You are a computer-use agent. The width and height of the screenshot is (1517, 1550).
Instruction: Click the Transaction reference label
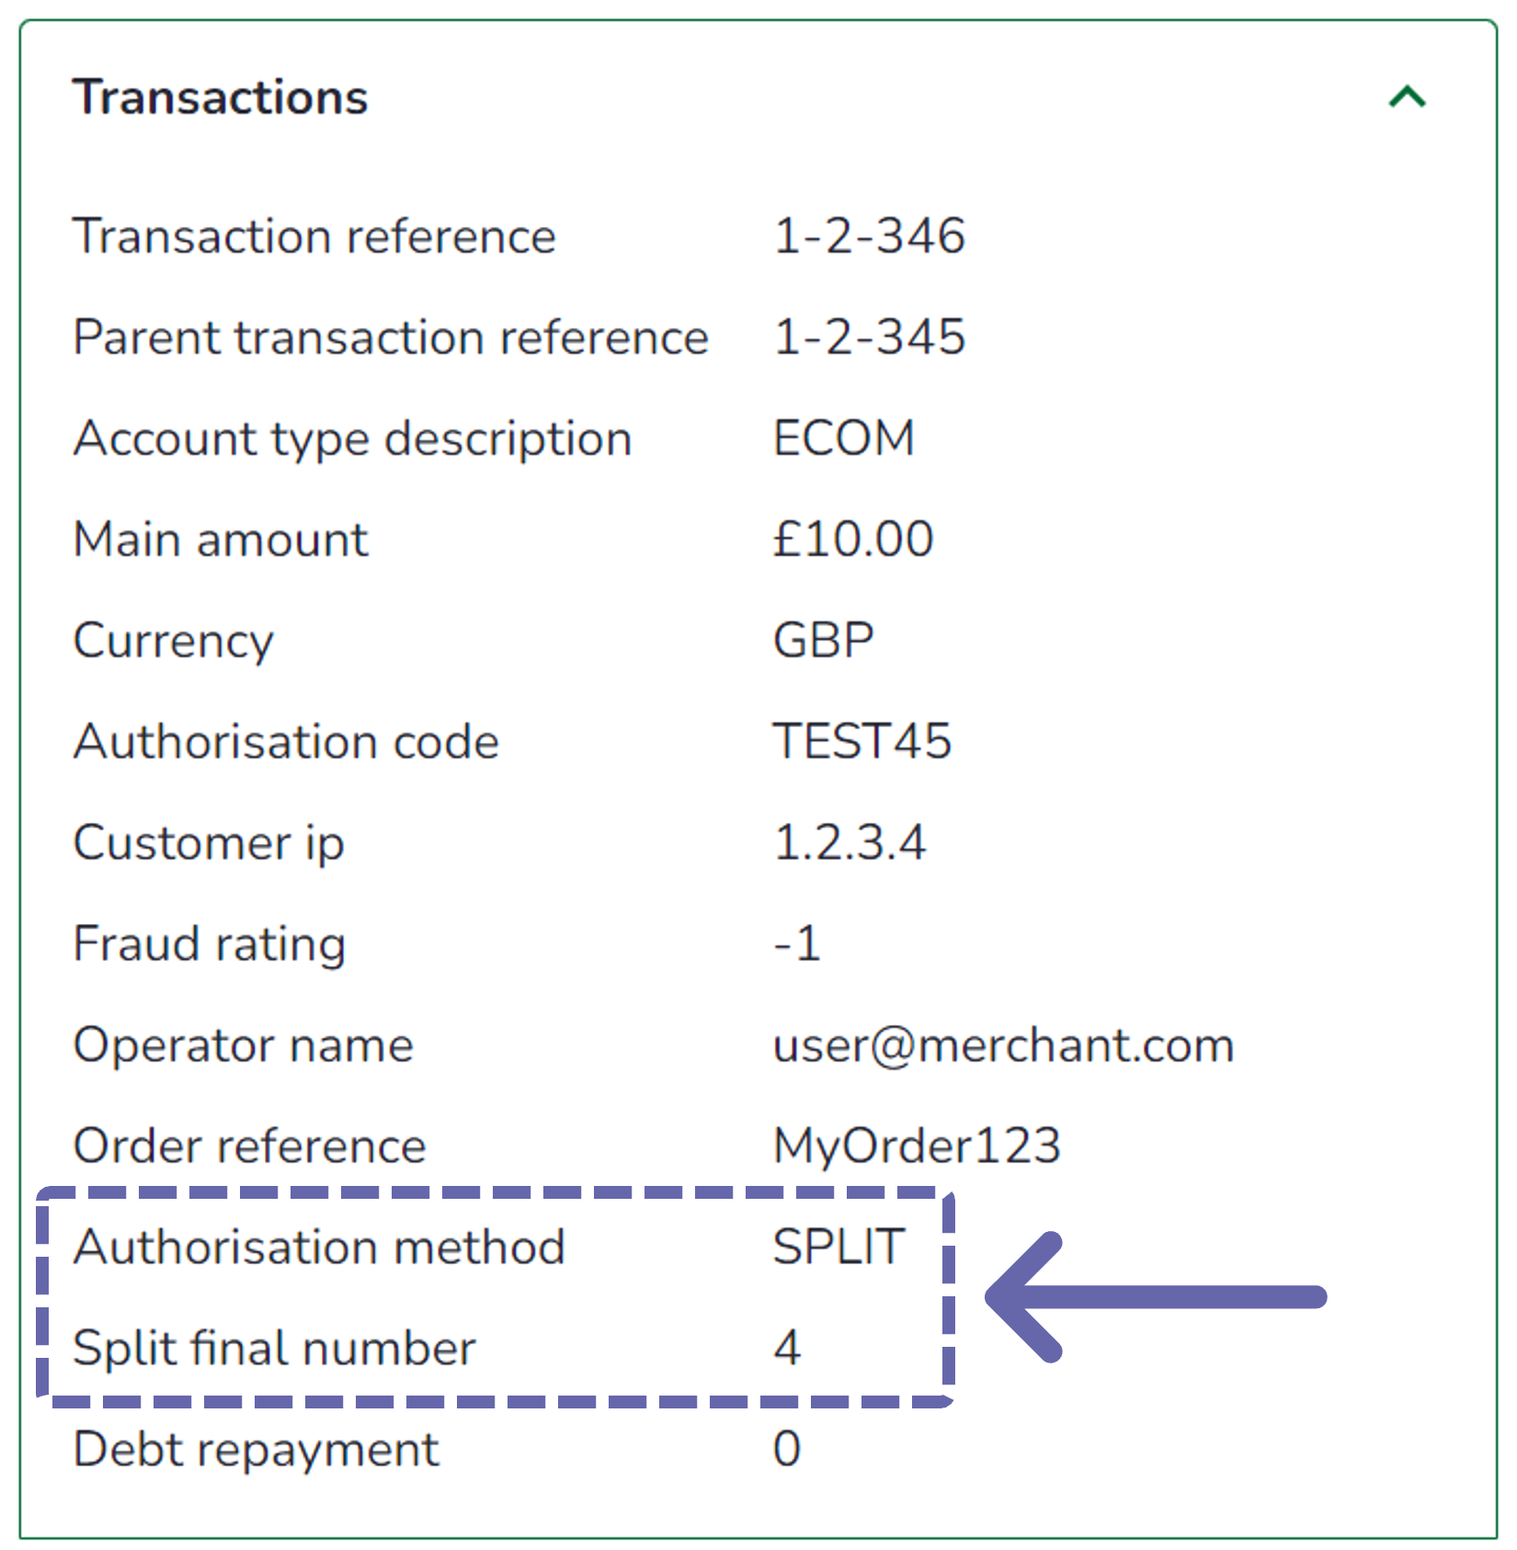coord(314,236)
